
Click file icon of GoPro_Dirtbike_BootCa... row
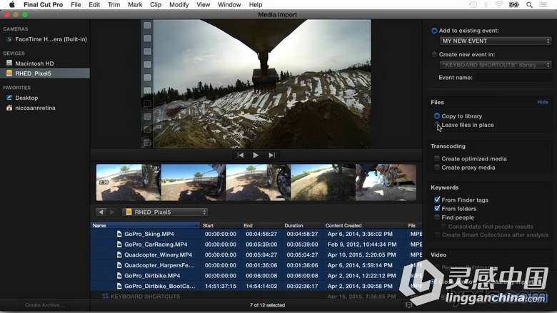coord(119,286)
